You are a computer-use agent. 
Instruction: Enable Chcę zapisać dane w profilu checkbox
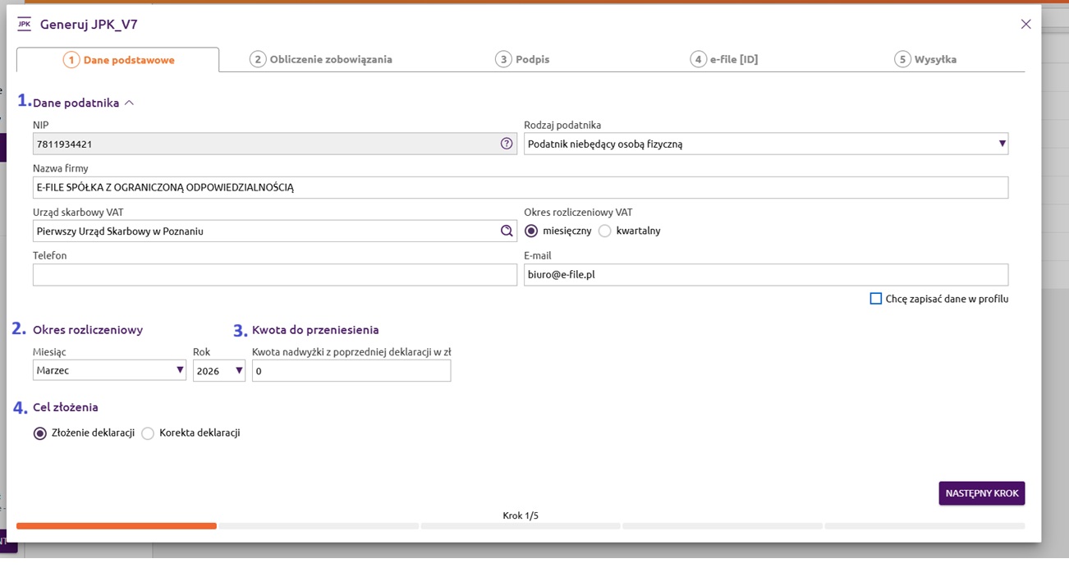click(x=875, y=299)
